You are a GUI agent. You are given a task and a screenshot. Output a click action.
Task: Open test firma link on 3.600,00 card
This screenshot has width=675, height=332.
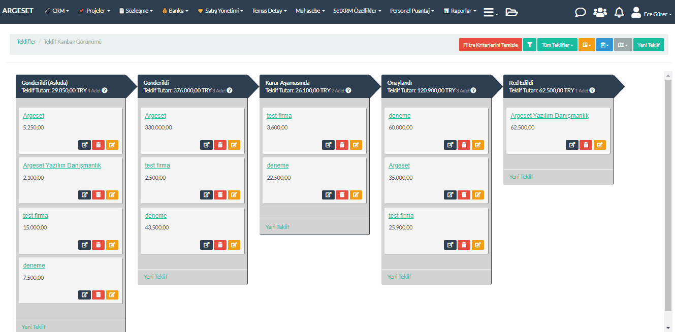coord(279,116)
